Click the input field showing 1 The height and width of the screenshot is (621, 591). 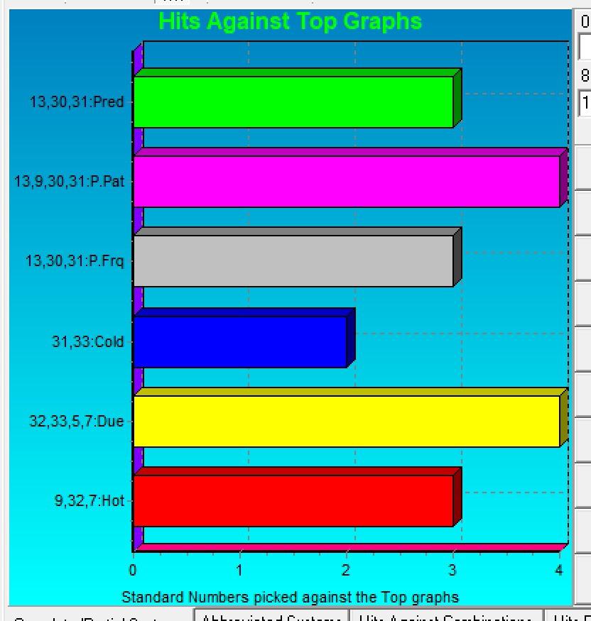click(x=585, y=103)
